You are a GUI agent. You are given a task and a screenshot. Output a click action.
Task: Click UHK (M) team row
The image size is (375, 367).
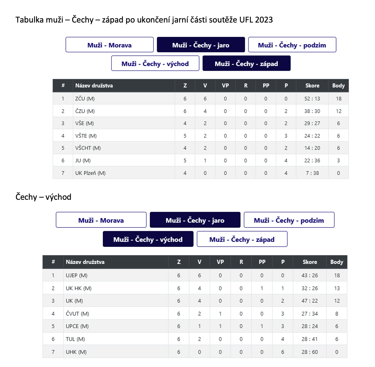[195, 352]
